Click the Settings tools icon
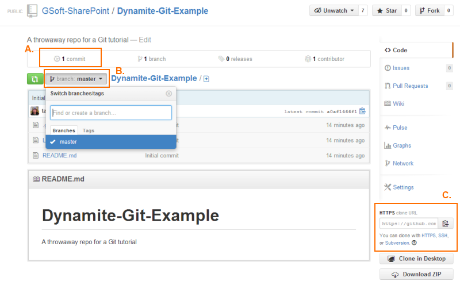 388,187
